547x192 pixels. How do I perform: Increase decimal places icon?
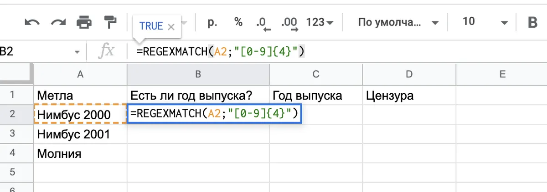289,23
